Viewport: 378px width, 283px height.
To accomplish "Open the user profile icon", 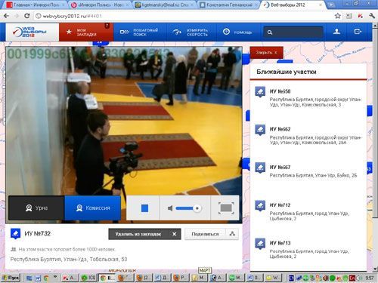I will (336, 32).
